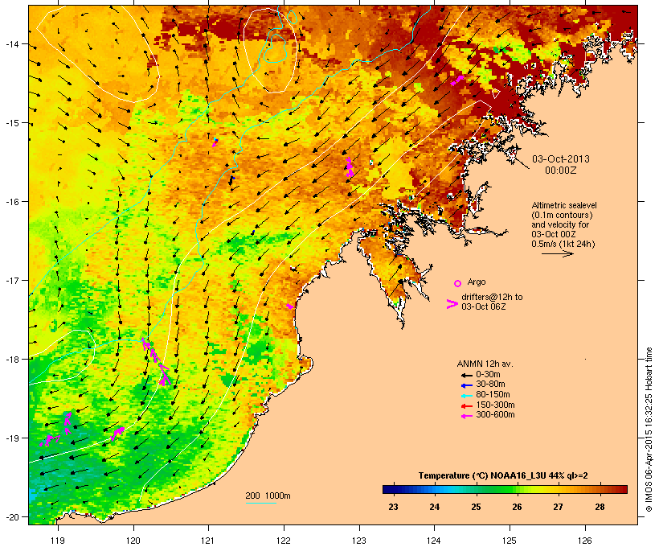This screenshot has height=547, width=659.
Task: Click the 80-150m depth label
Action: [493, 395]
